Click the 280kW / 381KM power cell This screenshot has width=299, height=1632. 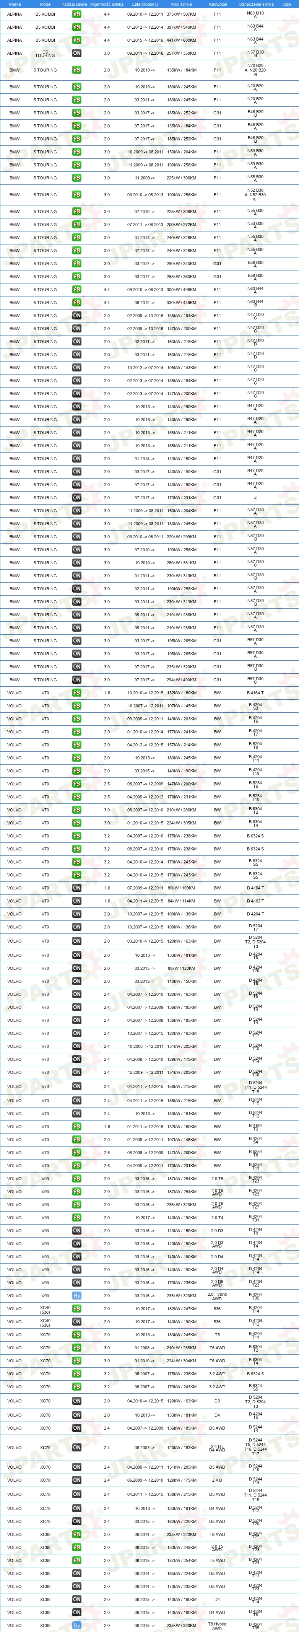[182, 563]
